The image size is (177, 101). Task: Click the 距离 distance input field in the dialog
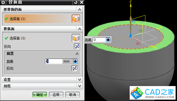[54, 61]
